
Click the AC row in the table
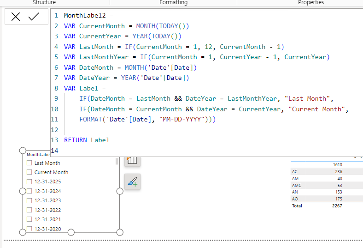pyautogui.click(x=327, y=172)
